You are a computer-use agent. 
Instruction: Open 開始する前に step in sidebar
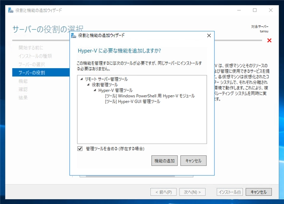click(31, 48)
